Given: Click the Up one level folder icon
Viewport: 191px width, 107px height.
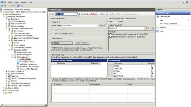Looking at the screenshot, I should click(x=10, y=6).
